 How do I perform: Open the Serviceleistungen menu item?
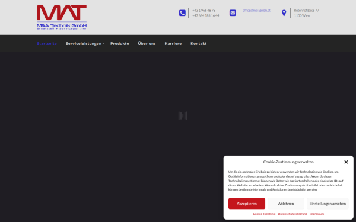(x=84, y=43)
